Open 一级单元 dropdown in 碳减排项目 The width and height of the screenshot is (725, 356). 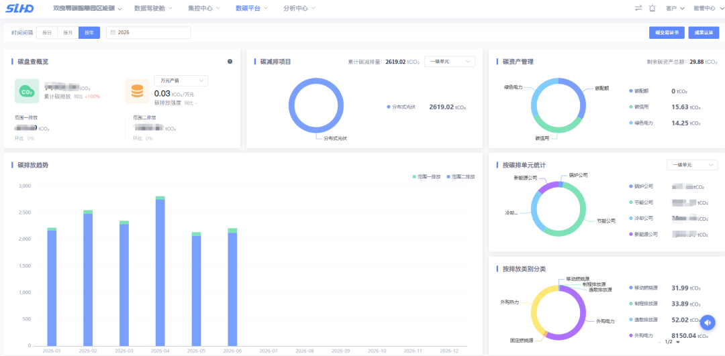[x=449, y=62]
